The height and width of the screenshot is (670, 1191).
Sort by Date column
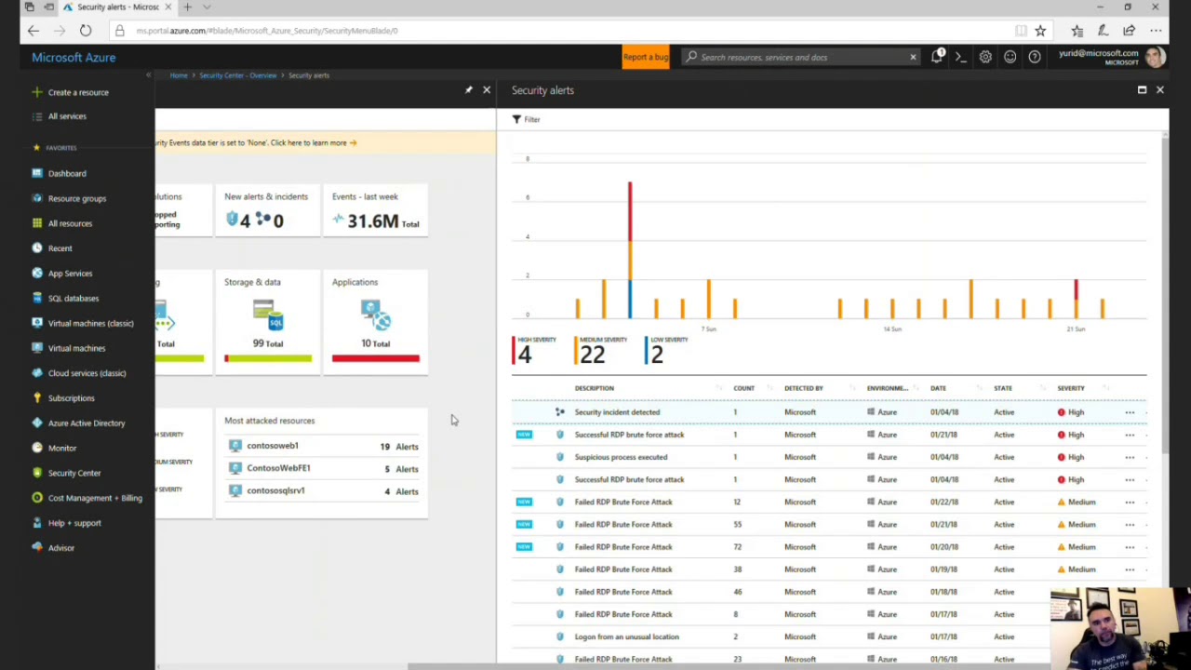(x=938, y=388)
